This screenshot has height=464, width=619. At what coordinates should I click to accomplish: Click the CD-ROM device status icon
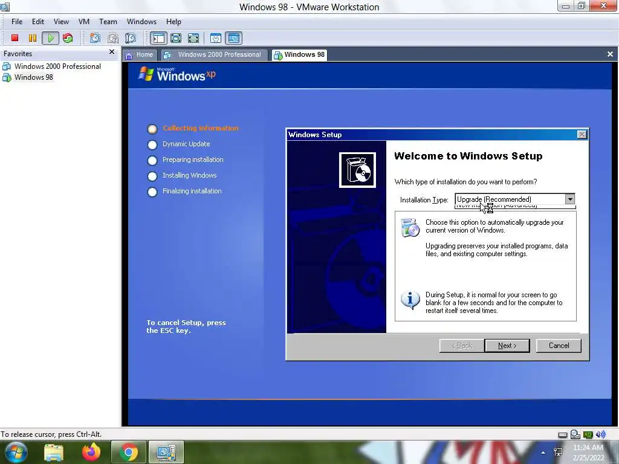click(575, 434)
